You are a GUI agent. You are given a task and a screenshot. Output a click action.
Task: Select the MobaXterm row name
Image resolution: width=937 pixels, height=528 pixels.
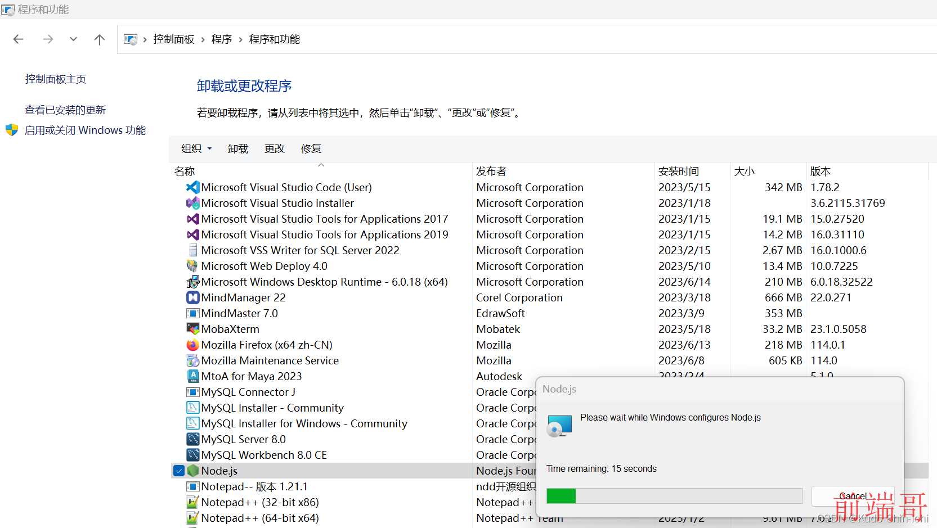[230, 329]
